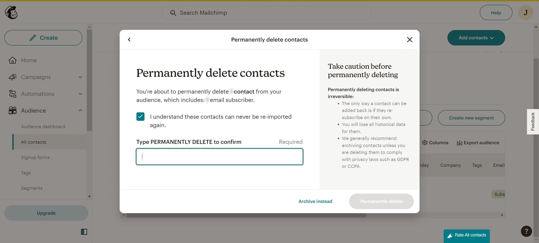Click the Audience people icon

click(12, 110)
